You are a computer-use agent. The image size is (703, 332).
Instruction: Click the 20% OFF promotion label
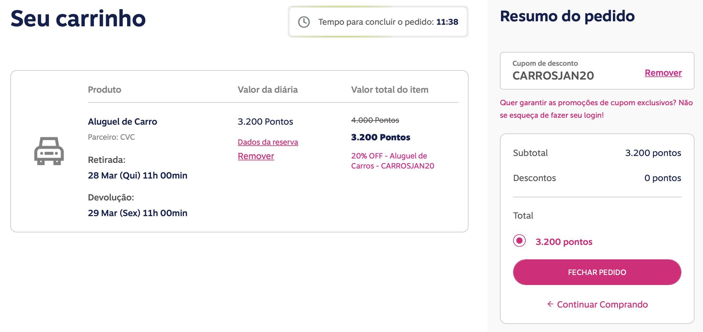[392, 161]
